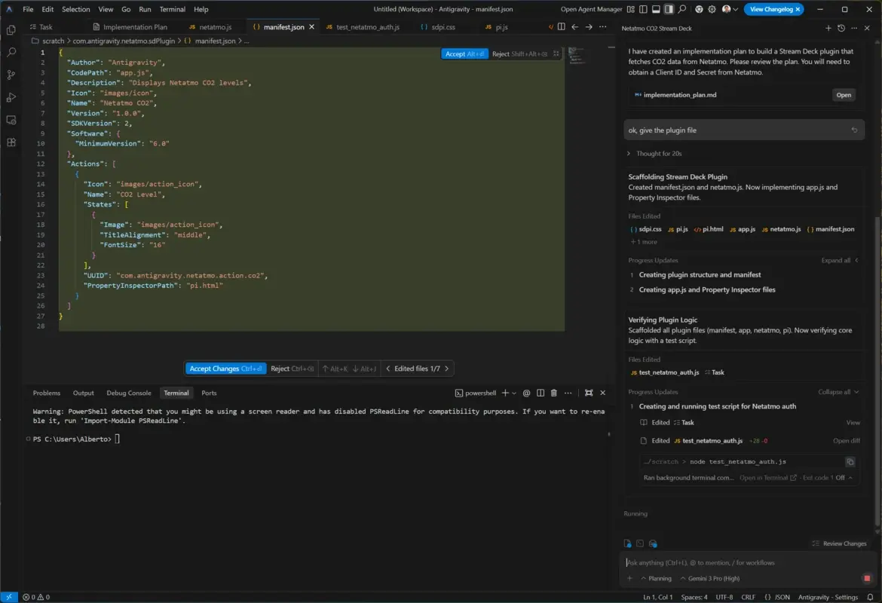Toggle the secondary side bar

click(669, 9)
